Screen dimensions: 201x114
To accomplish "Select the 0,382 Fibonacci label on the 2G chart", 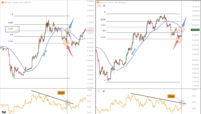I will [11, 29].
